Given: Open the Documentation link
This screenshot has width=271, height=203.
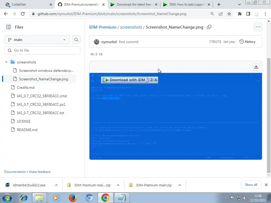Looking at the screenshot, I should click(15, 172).
